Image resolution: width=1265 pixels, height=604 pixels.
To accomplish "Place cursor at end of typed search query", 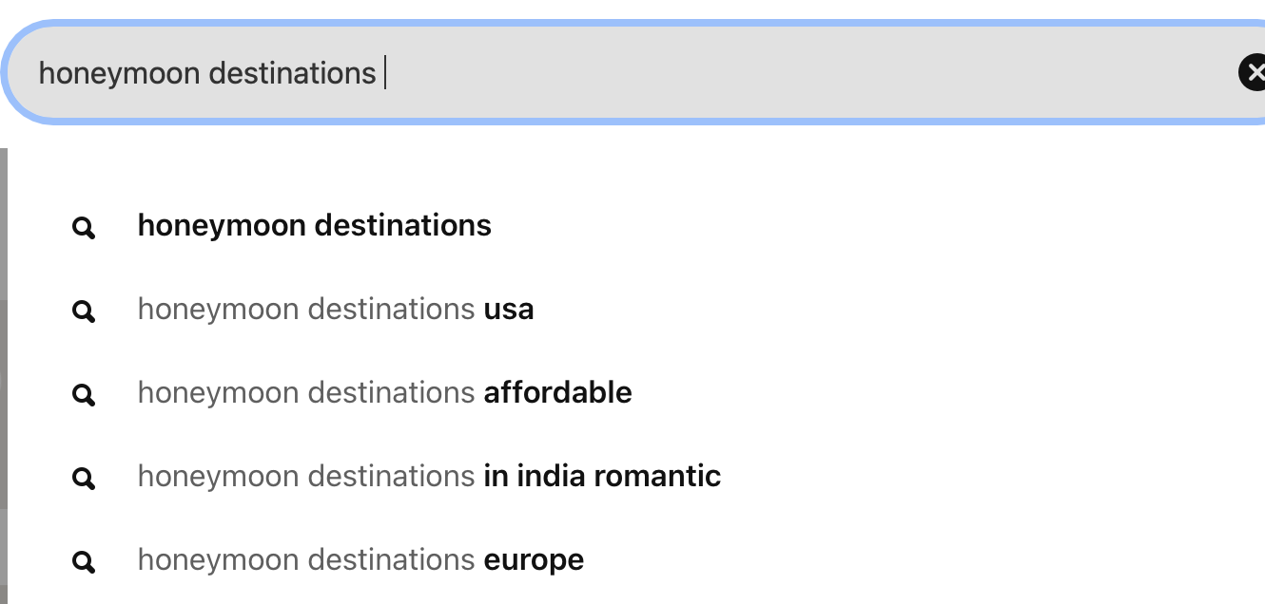I will point(384,73).
